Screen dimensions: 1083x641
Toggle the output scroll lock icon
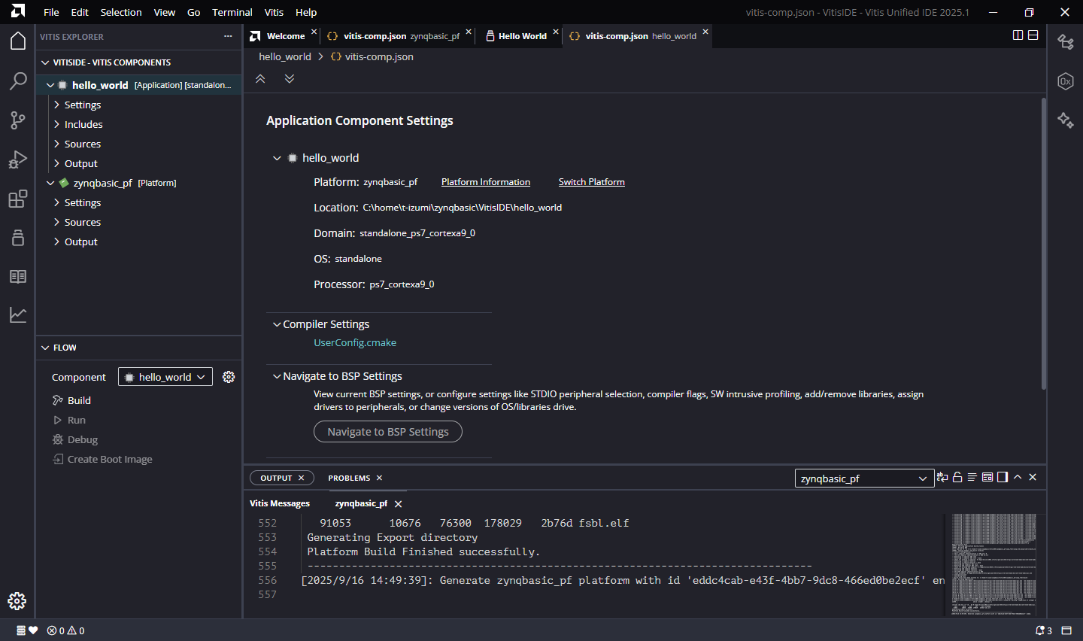tap(957, 478)
